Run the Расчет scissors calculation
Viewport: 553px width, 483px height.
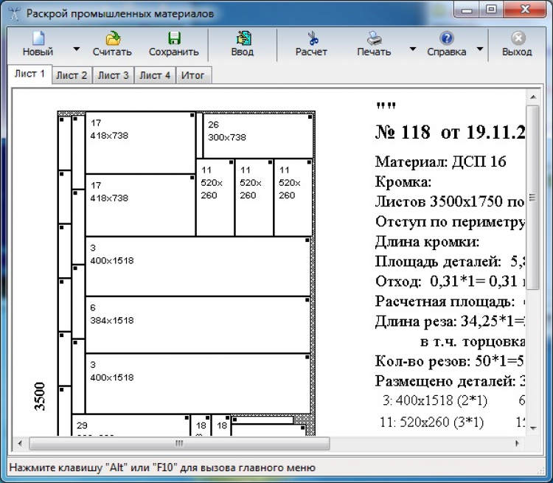pos(312,38)
